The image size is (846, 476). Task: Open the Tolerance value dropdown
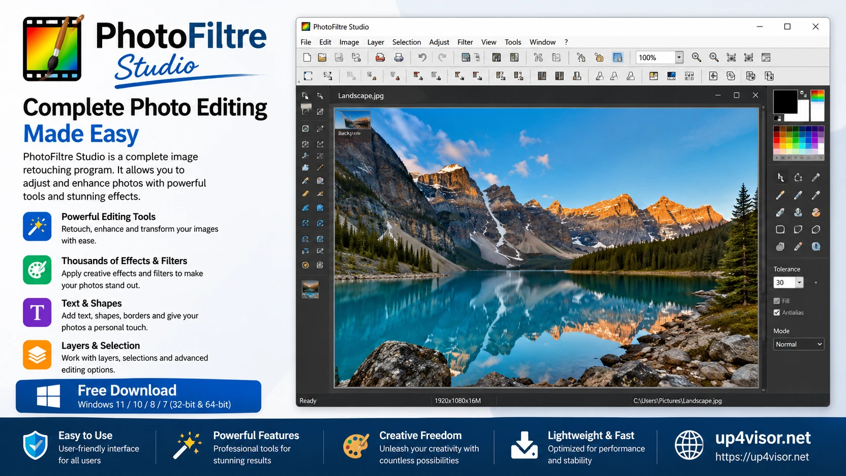pyautogui.click(x=799, y=283)
